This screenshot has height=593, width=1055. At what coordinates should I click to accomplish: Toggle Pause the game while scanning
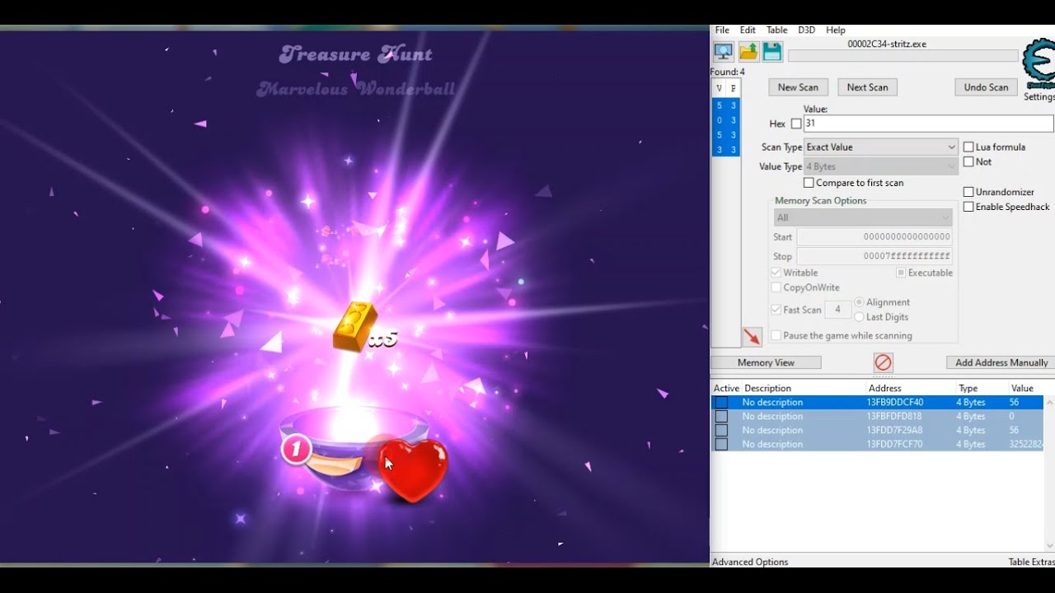pyautogui.click(x=776, y=335)
